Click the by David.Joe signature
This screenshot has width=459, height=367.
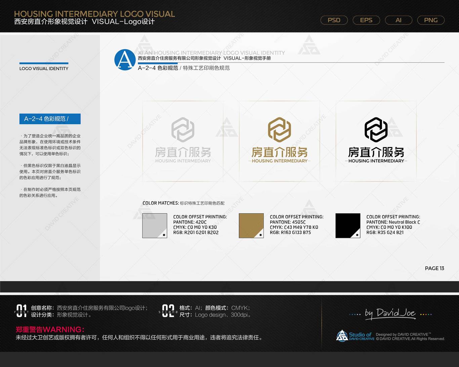click(x=390, y=314)
